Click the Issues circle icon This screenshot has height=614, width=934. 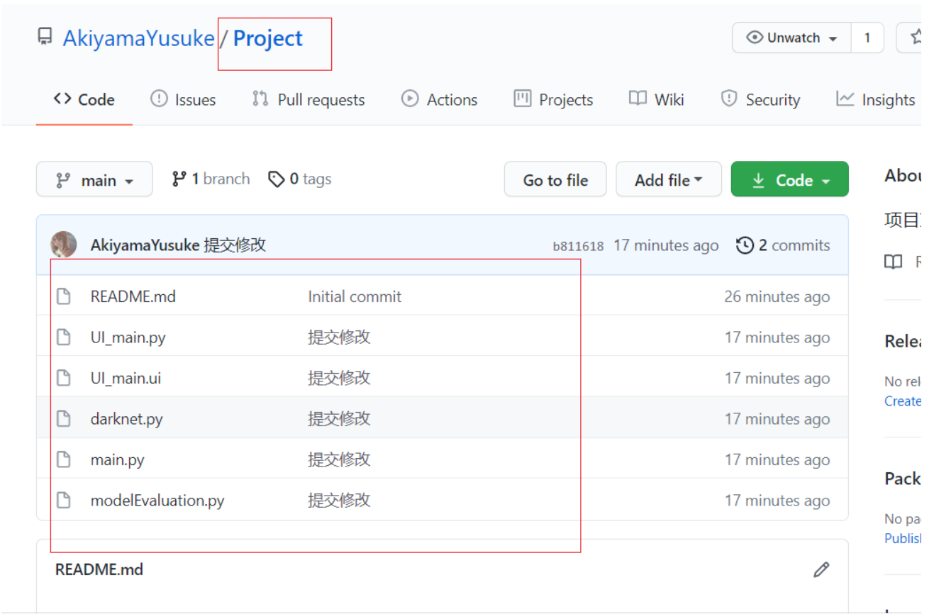[x=159, y=99]
